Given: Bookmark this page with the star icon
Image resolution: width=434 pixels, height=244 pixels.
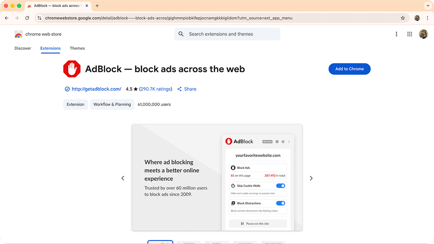Looking at the screenshot, I should pos(403,18).
